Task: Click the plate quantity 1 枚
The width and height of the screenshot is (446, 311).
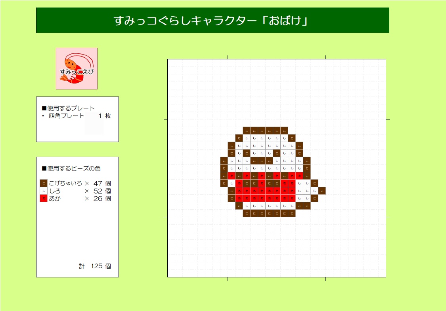Action: 105,116
